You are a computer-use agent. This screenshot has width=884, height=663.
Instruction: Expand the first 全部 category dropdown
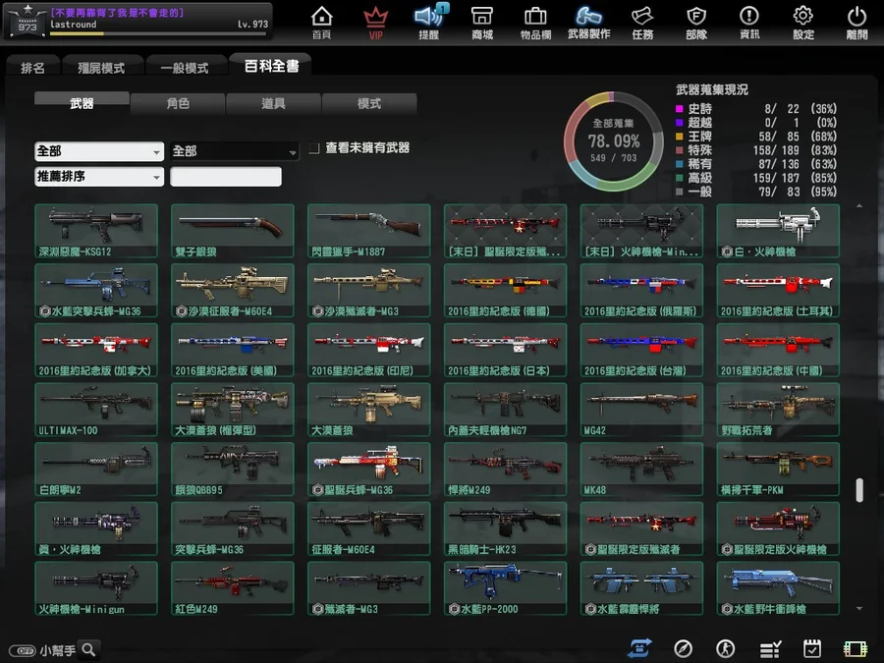[99, 151]
